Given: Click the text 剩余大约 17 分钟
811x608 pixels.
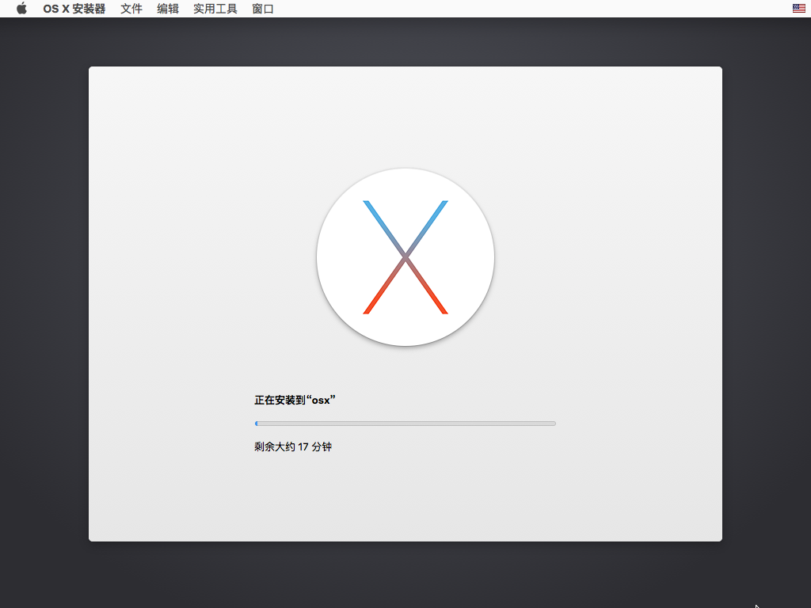Looking at the screenshot, I should pos(293,446).
